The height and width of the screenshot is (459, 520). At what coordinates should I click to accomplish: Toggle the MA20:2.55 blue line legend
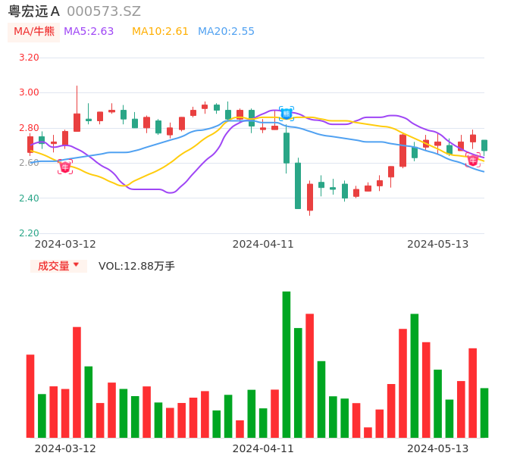(x=226, y=32)
